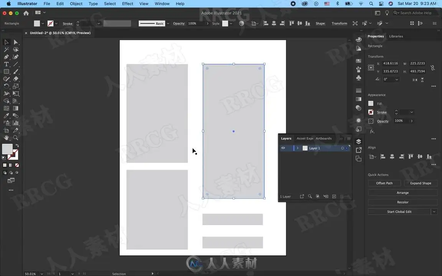Click the Expand Shape button

tap(421, 183)
